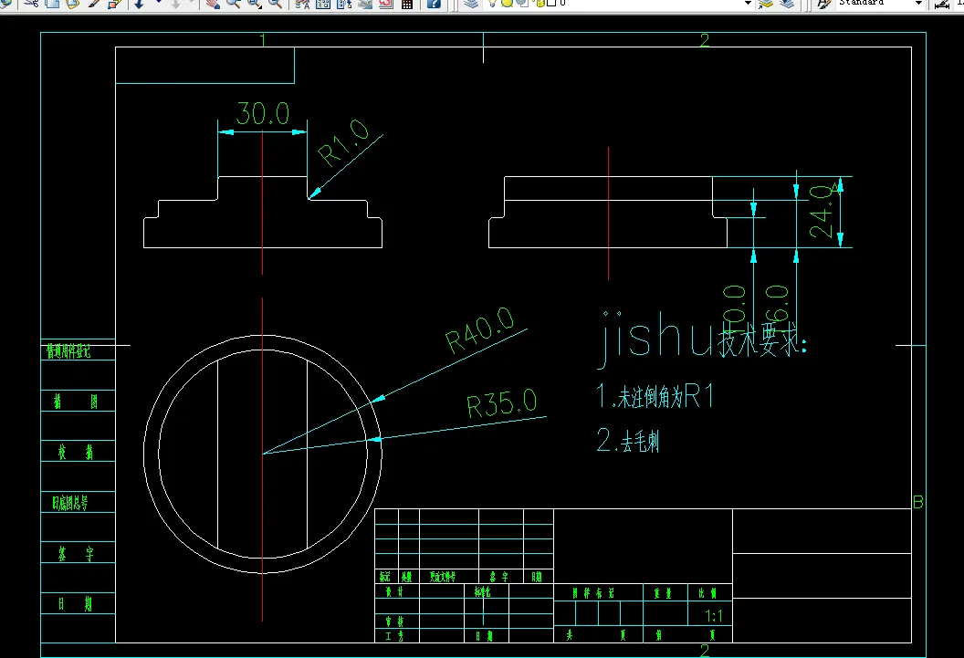
Task: Select the Match Properties brush icon
Action: pyautogui.click(x=93, y=3)
